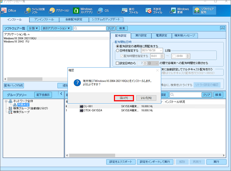Switch to the 実行設定 tab
Viewport: 231px width, 171px height.
141,36
